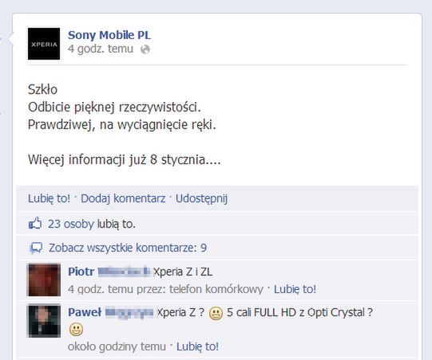Share post via 'Udostępnij'

click(x=201, y=198)
